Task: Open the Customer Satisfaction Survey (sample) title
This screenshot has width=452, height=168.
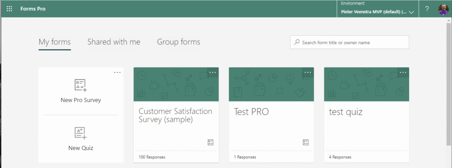Action: click(175, 115)
